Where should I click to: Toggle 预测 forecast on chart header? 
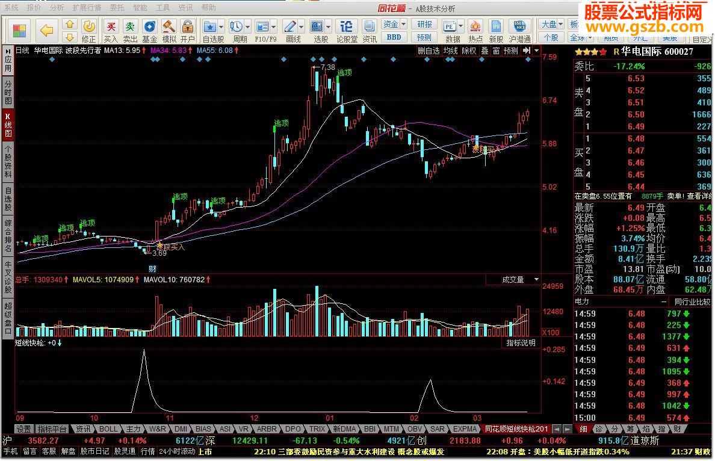(x=511, y=51)
